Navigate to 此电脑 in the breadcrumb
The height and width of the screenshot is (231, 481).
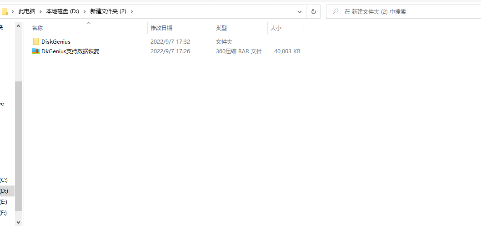(x=27, y=11)
